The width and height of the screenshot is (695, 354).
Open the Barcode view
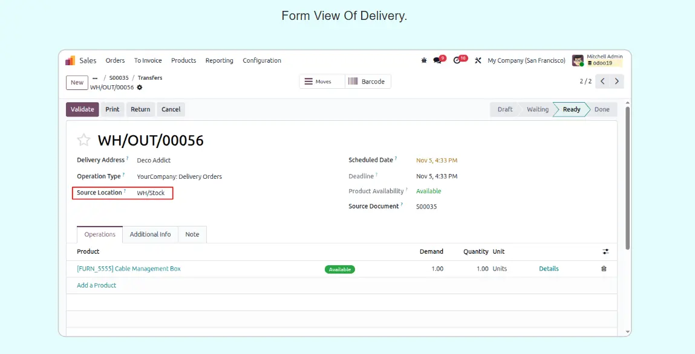(367, 82)
